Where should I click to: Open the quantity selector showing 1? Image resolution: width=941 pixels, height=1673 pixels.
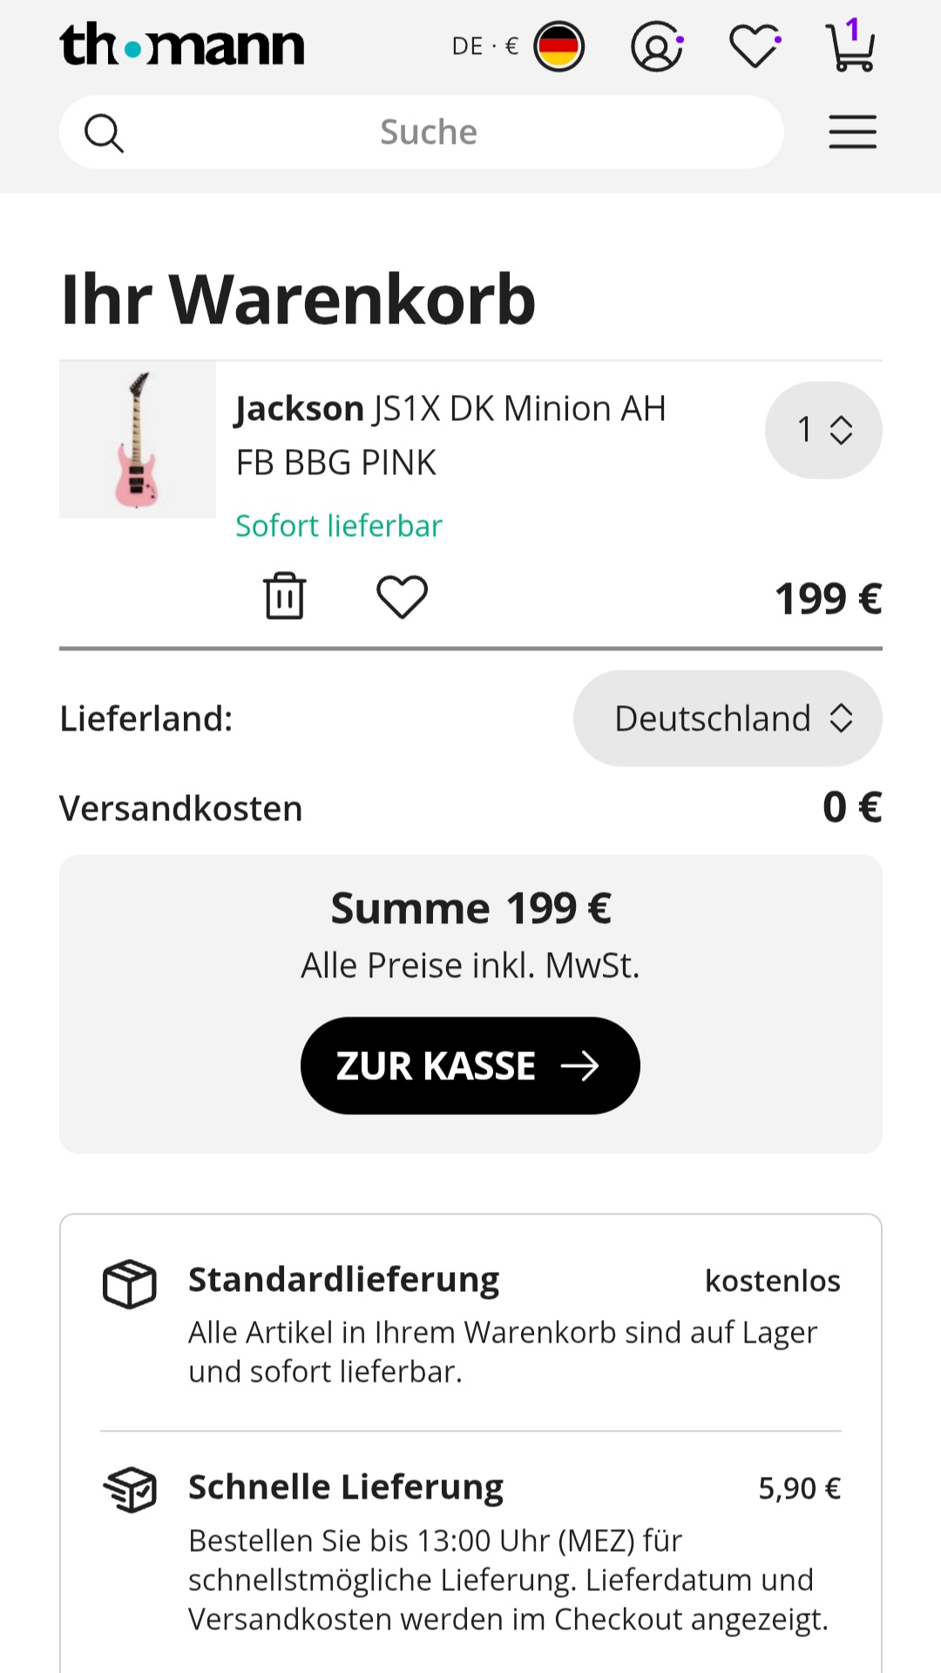(823, 430)
